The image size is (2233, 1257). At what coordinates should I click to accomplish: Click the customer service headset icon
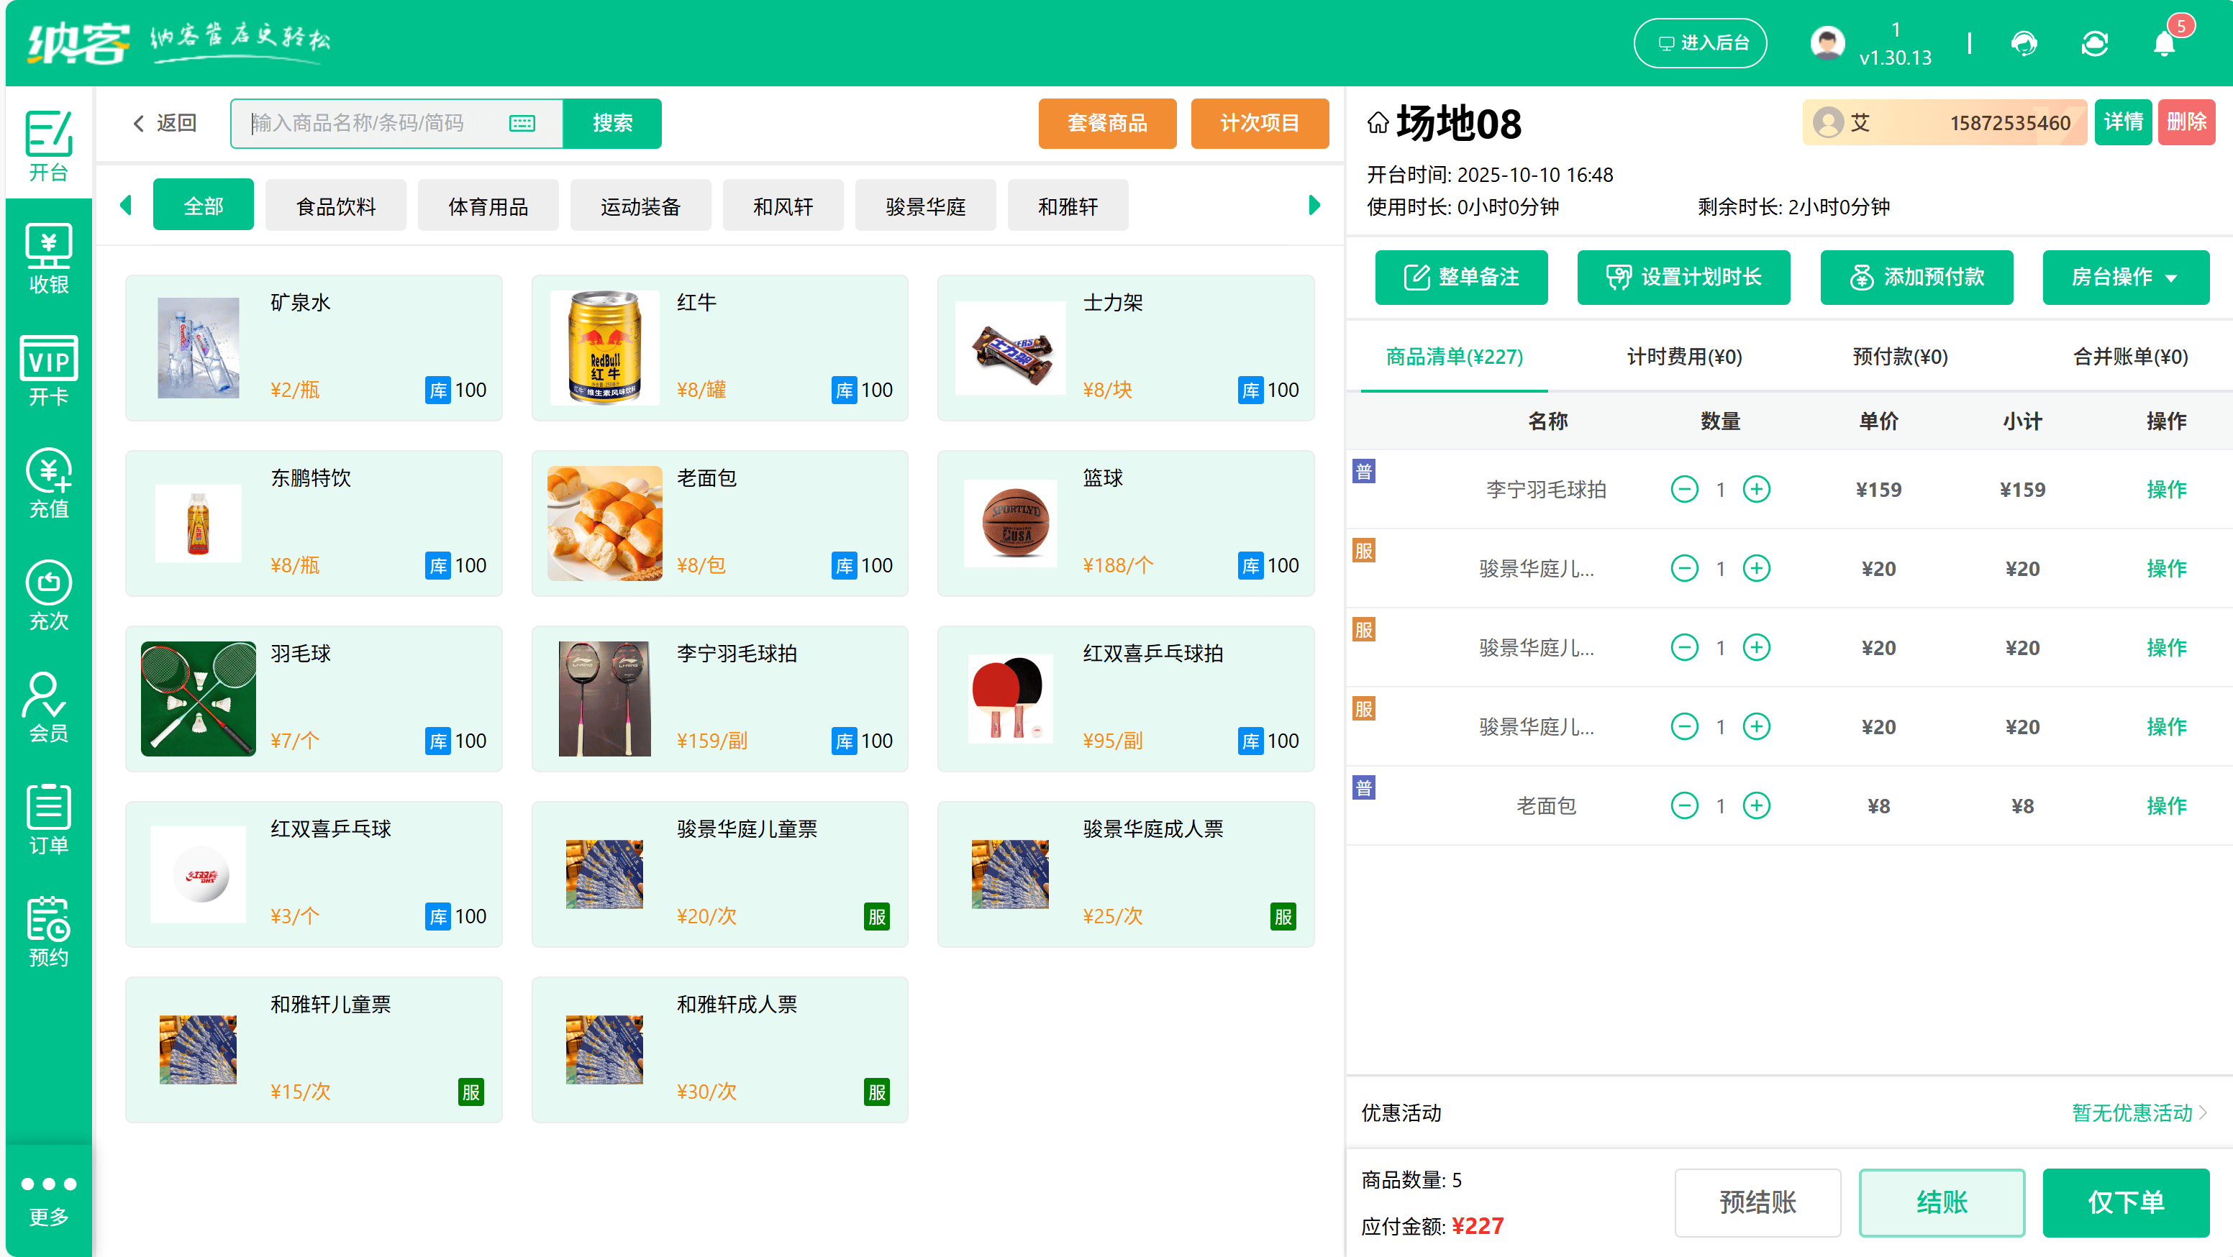coord(2025,42)
